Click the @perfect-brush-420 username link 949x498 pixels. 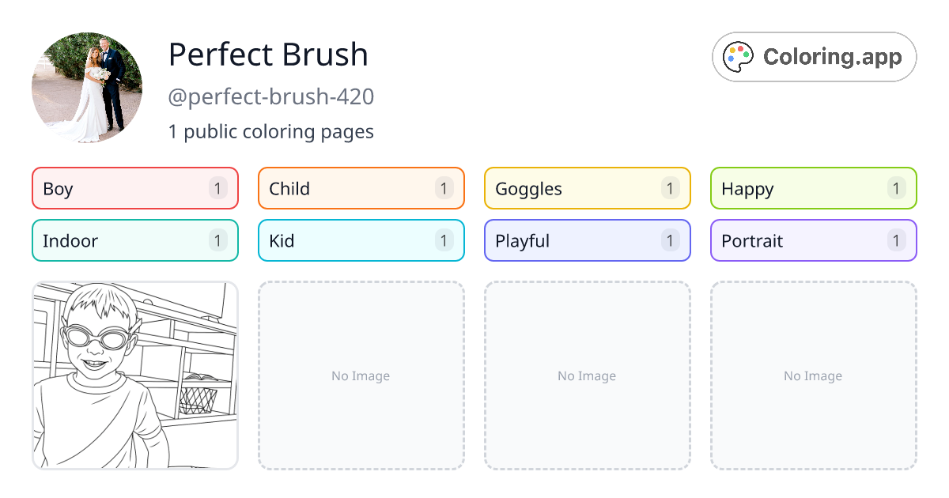271,96
